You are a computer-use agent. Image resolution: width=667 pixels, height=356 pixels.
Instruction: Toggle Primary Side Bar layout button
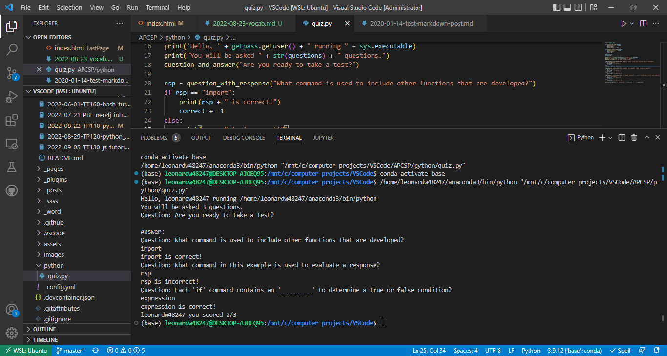(x=557, y=8)
